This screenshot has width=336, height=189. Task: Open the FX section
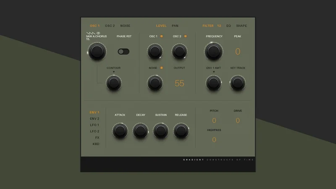tap(97, 138)
